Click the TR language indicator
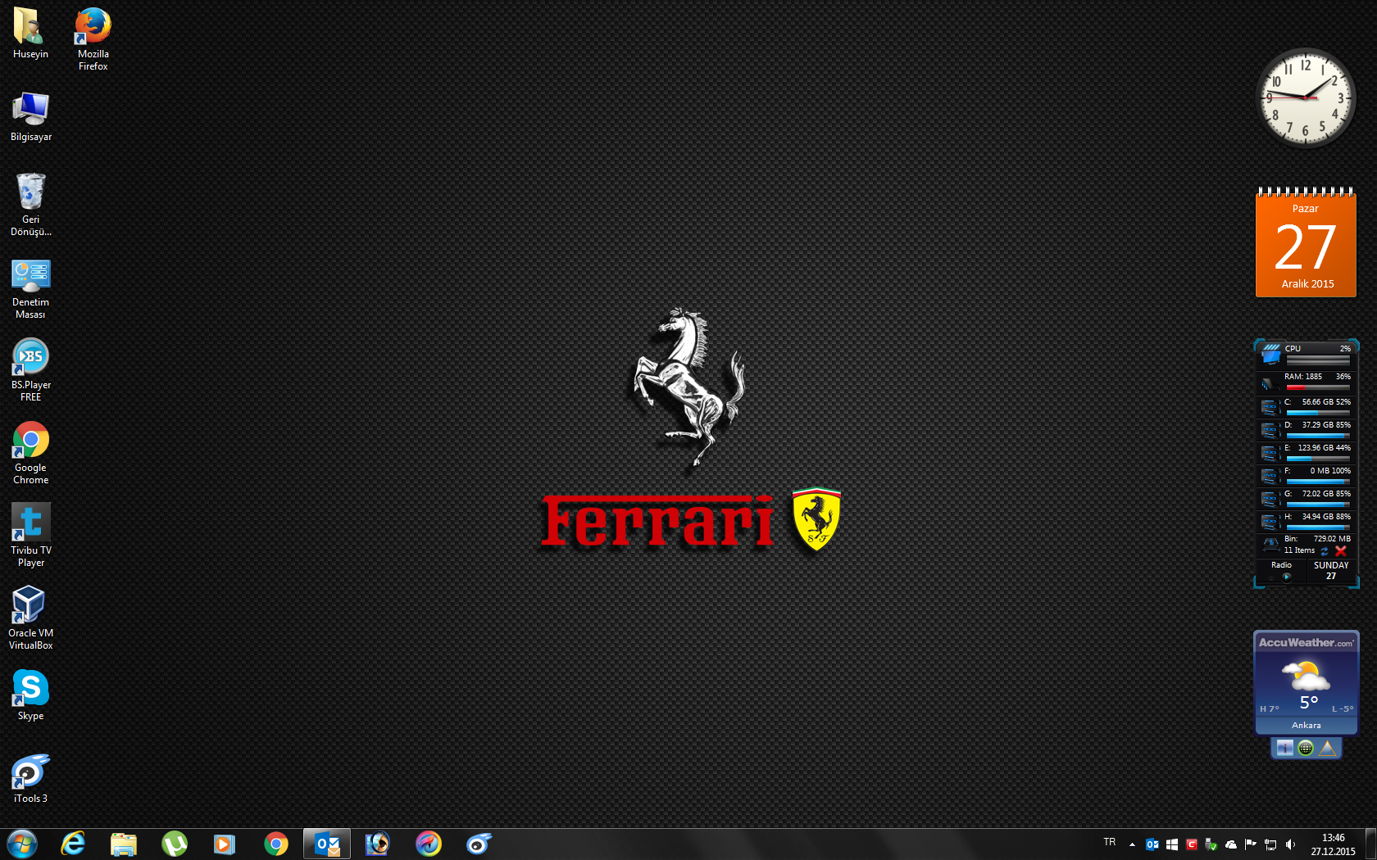Screen dimensions: 1377x860 click(1110, 842)
